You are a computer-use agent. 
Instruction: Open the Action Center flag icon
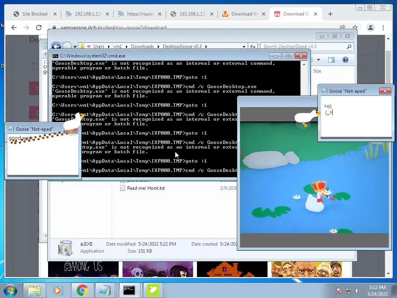339,291
